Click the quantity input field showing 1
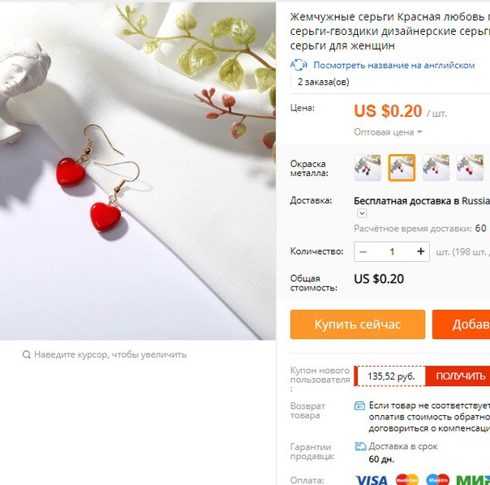Image resolution: width=490 pixels, height=485 pixels. tap(392, 251)
